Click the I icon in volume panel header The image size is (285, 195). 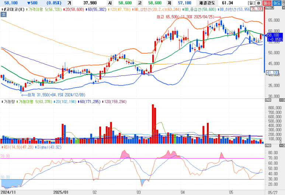click(270, 100)
